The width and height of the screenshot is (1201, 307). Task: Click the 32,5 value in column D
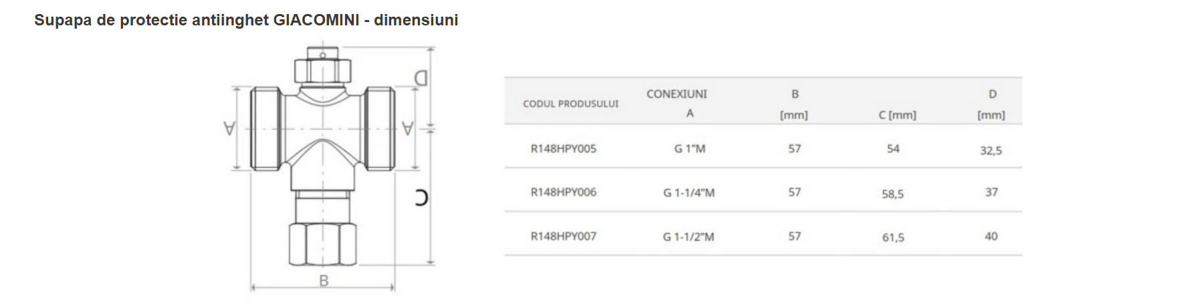(991, 151)
